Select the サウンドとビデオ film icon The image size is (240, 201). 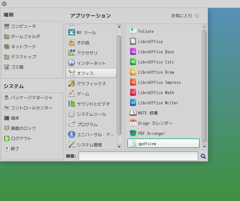[x=72, y=104]
